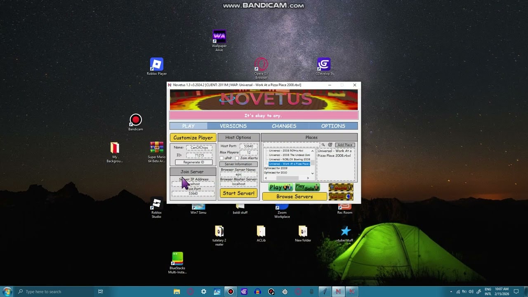Open the Opera GX Browser desktop icon

click(261, 68)
